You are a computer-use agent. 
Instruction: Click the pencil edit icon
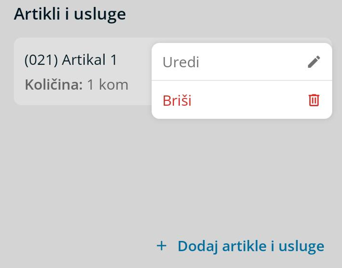tap(314, 62)
